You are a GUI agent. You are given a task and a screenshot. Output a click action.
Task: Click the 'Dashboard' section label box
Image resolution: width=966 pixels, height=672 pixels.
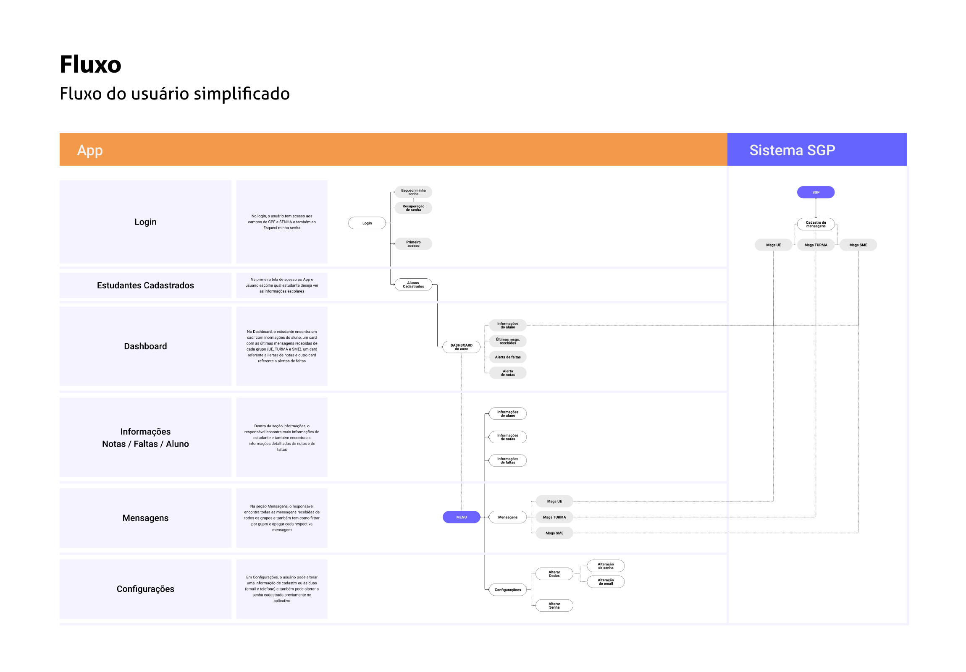point(146,347)
